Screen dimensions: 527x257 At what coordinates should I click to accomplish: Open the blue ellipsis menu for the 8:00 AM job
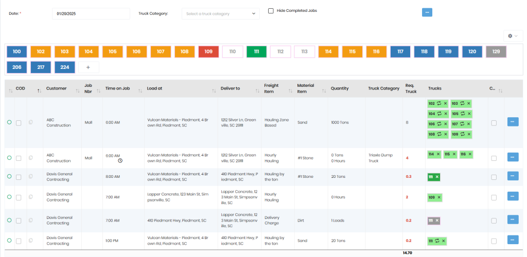(513, 176)
